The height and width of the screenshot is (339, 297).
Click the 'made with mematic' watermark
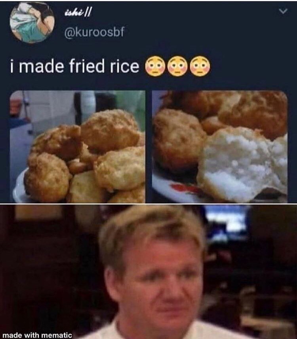(37, 335)
